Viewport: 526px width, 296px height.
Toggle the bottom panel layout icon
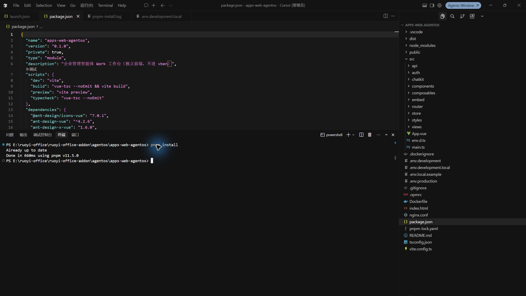(x=424, y=5)
